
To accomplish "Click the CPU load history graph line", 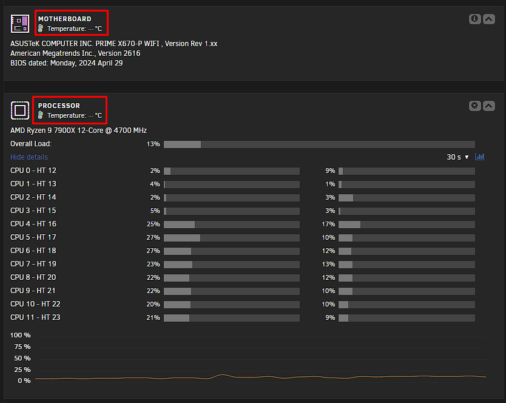I will (x=260, y=376).
